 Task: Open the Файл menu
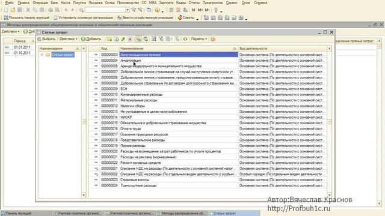9,2
